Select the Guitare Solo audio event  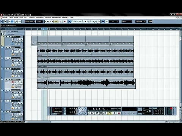tap(86, 84)
